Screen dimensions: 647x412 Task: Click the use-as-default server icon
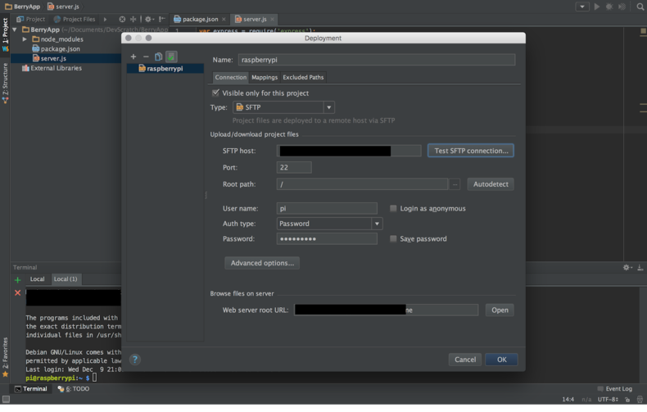point(171,57)
